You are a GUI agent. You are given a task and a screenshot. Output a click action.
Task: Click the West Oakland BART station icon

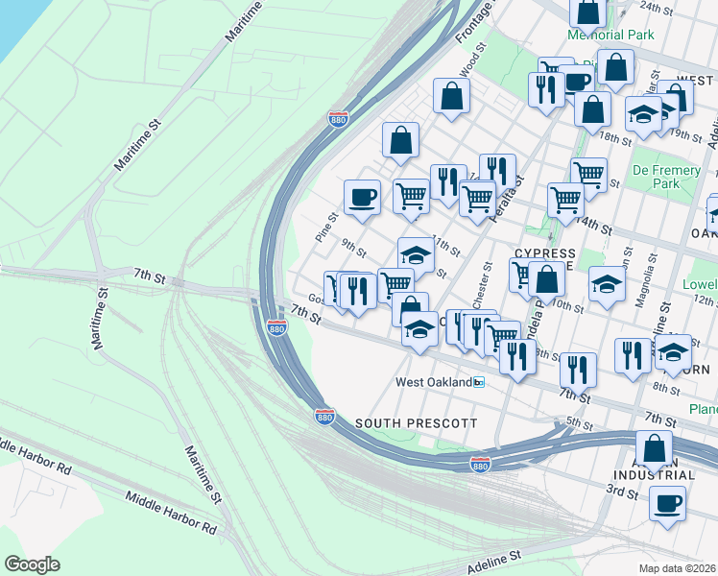479,382
